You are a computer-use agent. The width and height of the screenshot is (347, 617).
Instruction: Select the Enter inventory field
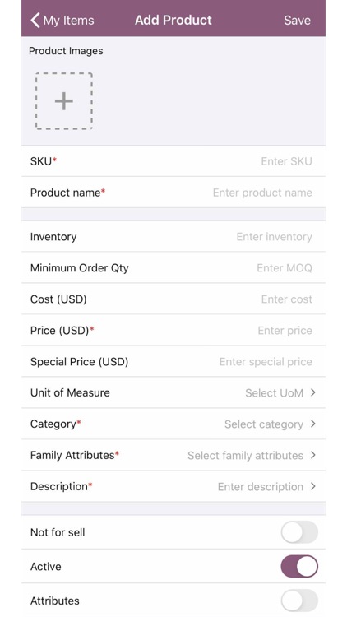pos(274,236)
